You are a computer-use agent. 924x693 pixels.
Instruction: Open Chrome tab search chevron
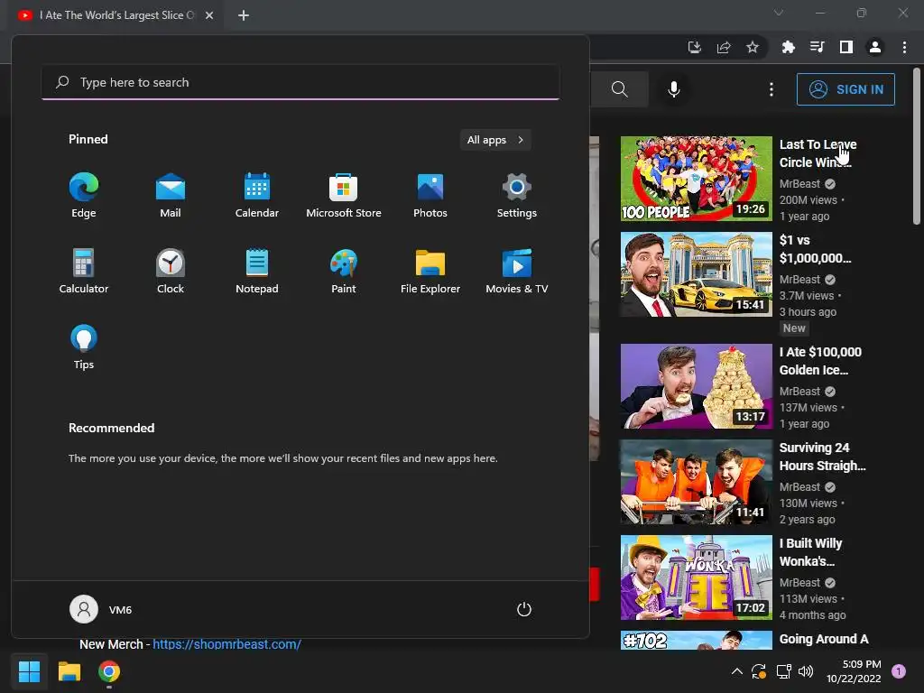coord(779,13)
